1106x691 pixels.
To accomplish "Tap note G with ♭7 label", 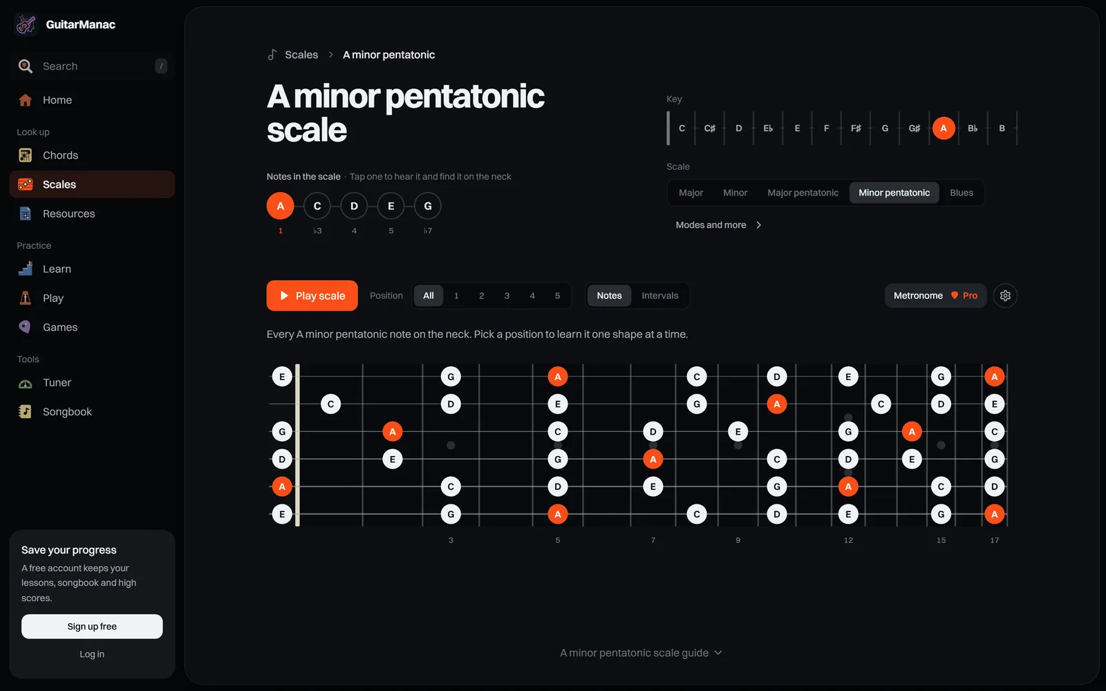I will click(428, 206).
